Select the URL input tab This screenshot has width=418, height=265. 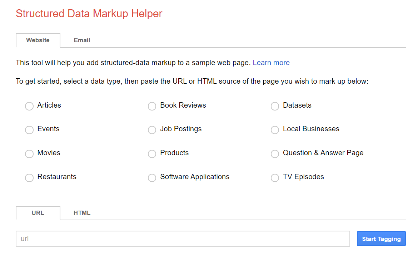point(38,213)
